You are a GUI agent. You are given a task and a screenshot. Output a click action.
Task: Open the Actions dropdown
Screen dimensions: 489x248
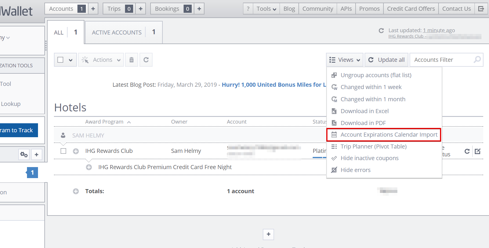[x=101, y=60]
